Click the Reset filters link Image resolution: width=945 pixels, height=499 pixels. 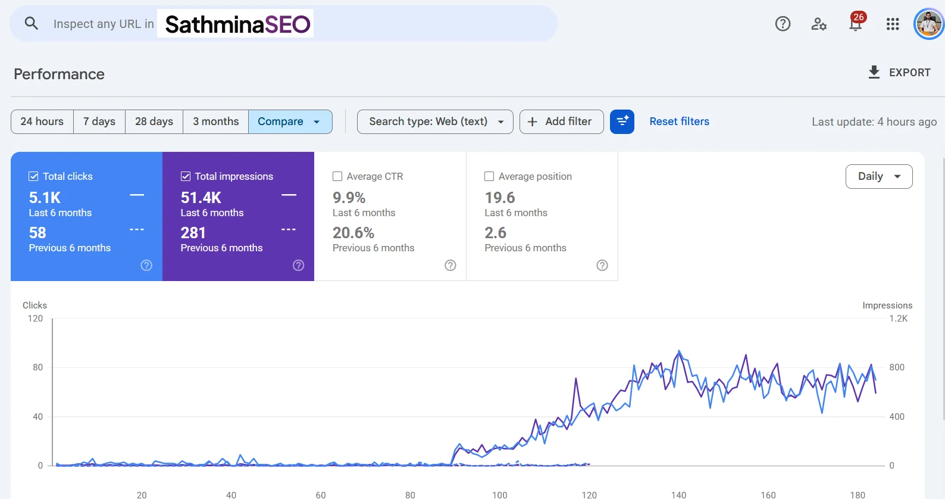click(679, 121)
